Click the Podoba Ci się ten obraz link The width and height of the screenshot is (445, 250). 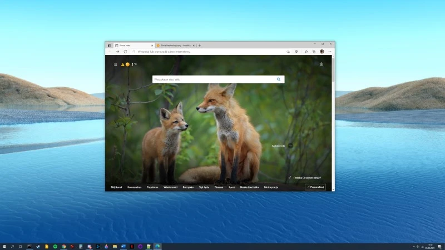tap(307, 178)
